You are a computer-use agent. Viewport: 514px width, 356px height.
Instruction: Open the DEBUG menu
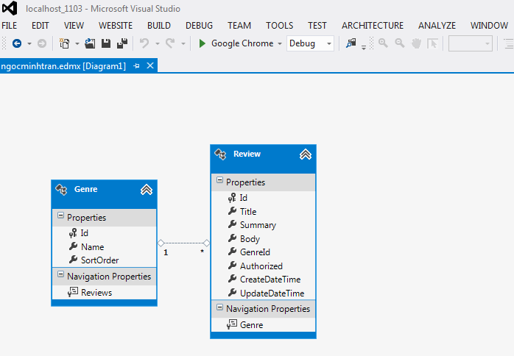(199, 26)
